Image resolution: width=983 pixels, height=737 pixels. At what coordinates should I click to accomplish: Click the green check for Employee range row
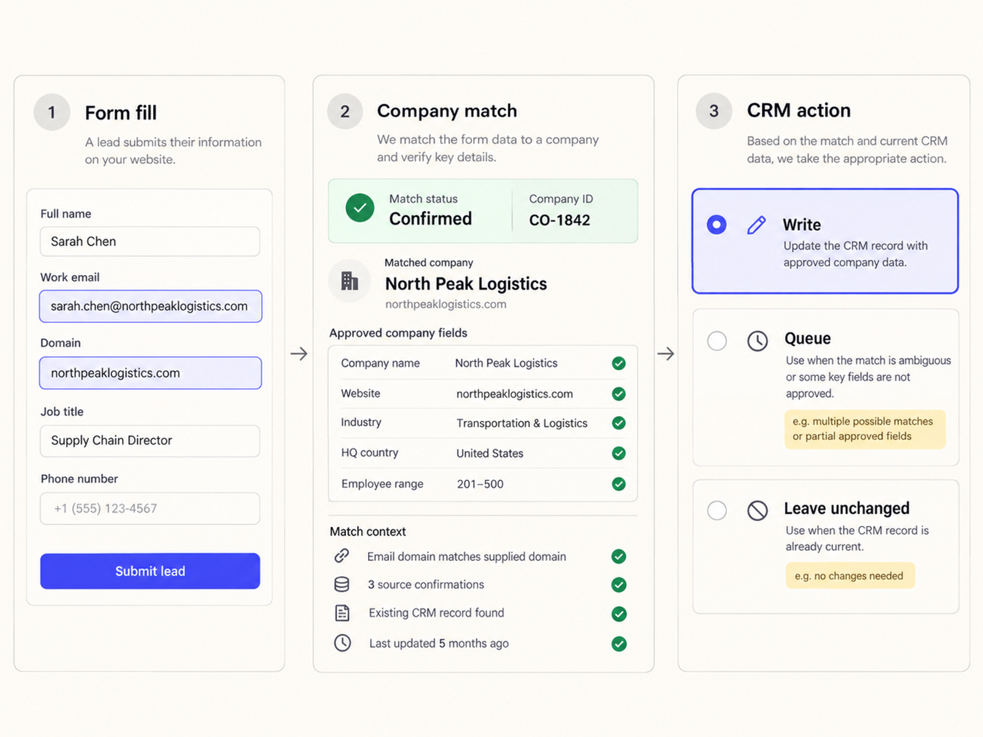tap(619, 484)
